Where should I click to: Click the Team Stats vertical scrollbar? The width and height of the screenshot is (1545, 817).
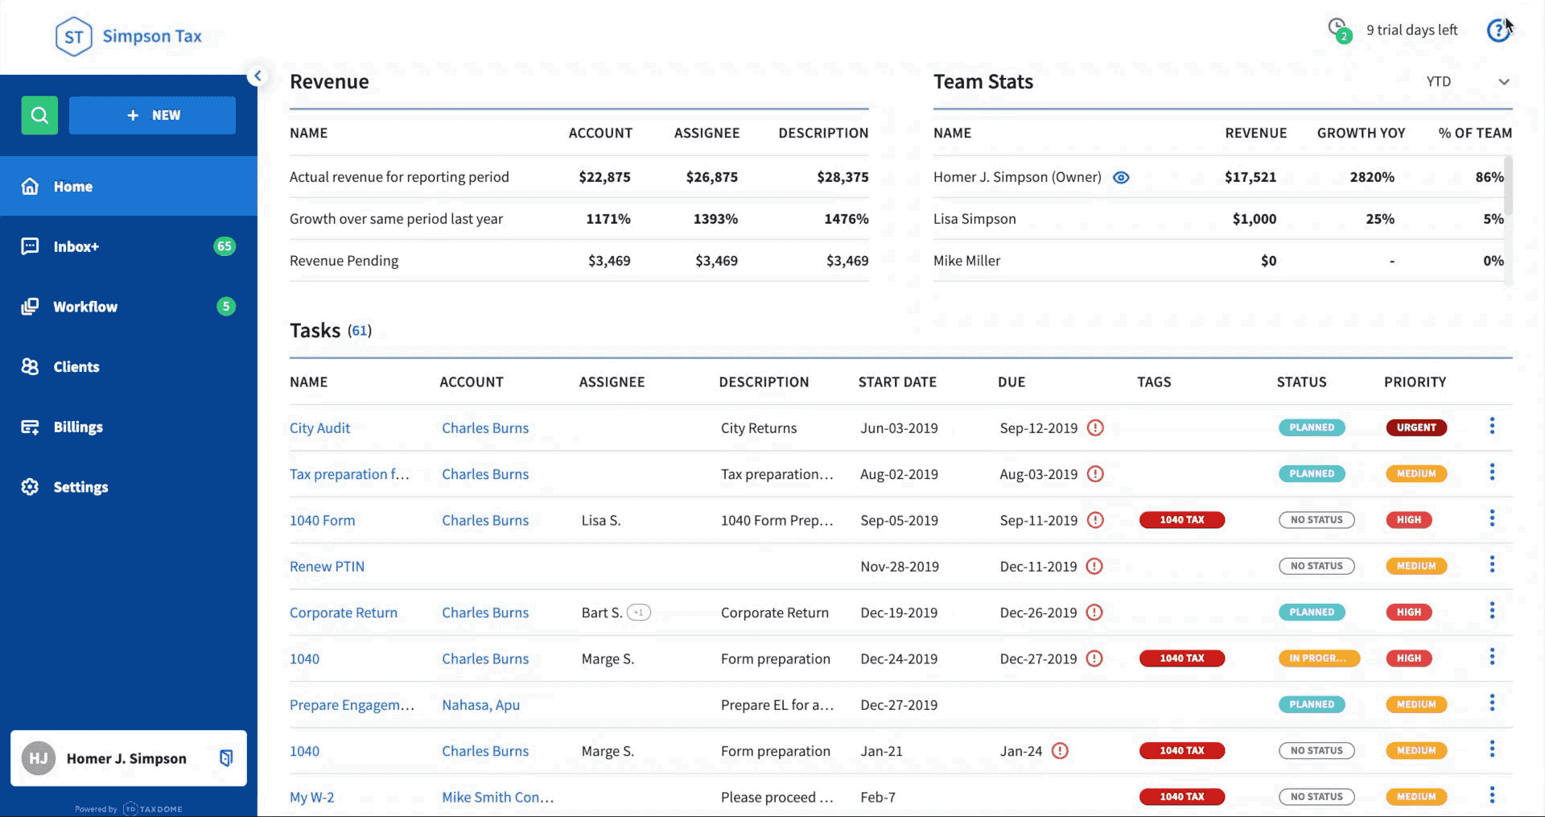click(x=1508, y=184)
